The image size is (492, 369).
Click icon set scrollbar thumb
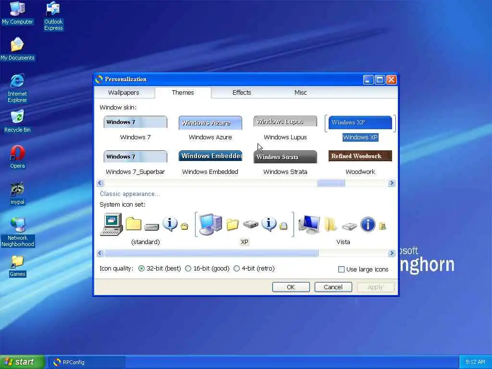211,253
